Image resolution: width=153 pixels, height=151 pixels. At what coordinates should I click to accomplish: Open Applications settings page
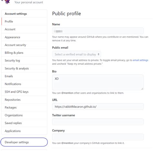pos(24,131)
